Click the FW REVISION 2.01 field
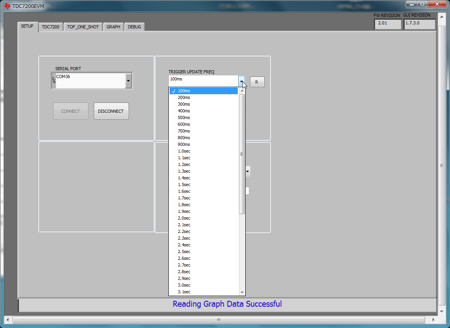The height and width of the screenshot is (328, 450). coord(388,24)
